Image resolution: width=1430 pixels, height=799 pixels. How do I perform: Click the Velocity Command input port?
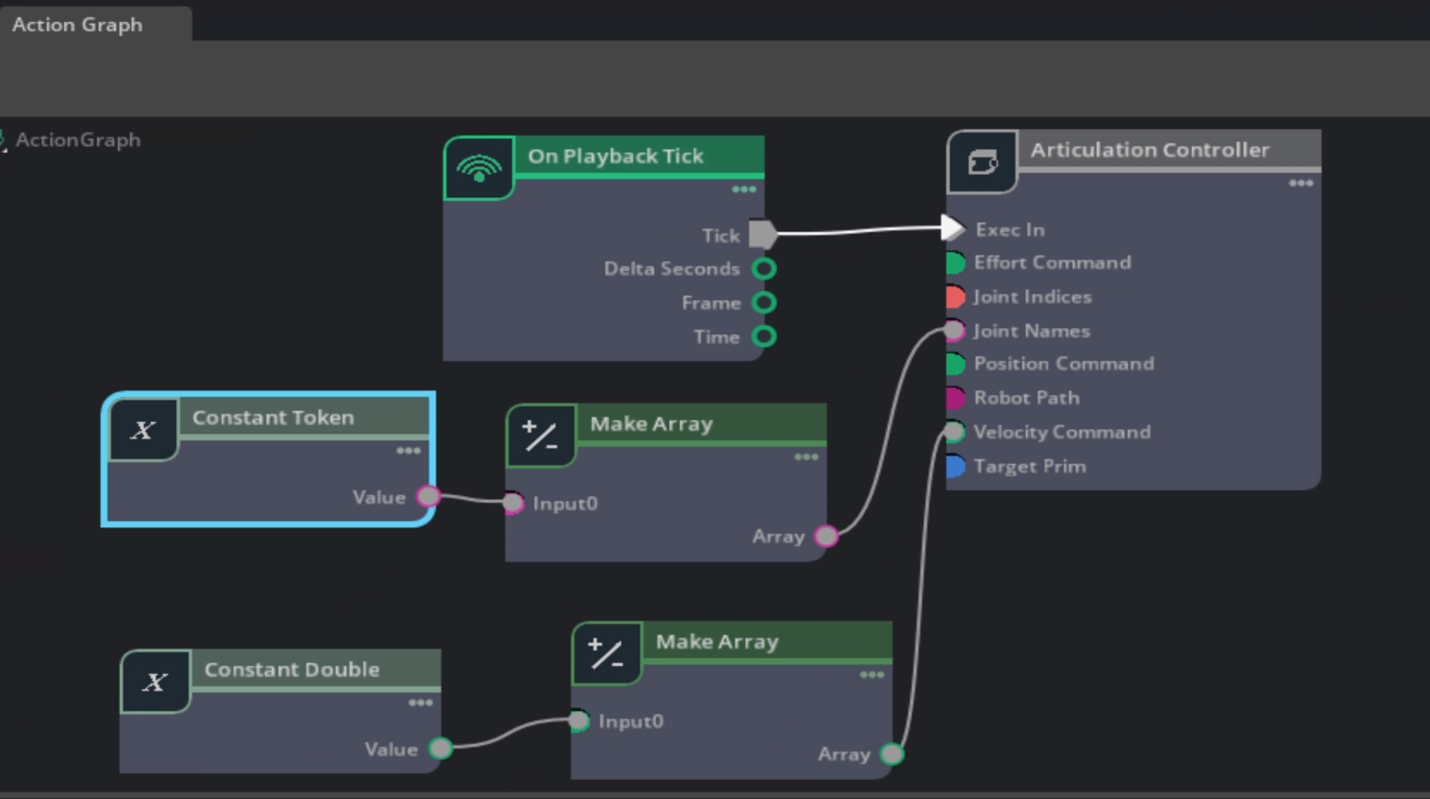954,432
